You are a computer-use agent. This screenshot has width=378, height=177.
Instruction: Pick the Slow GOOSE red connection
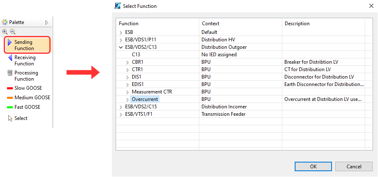tap(27, 88)
